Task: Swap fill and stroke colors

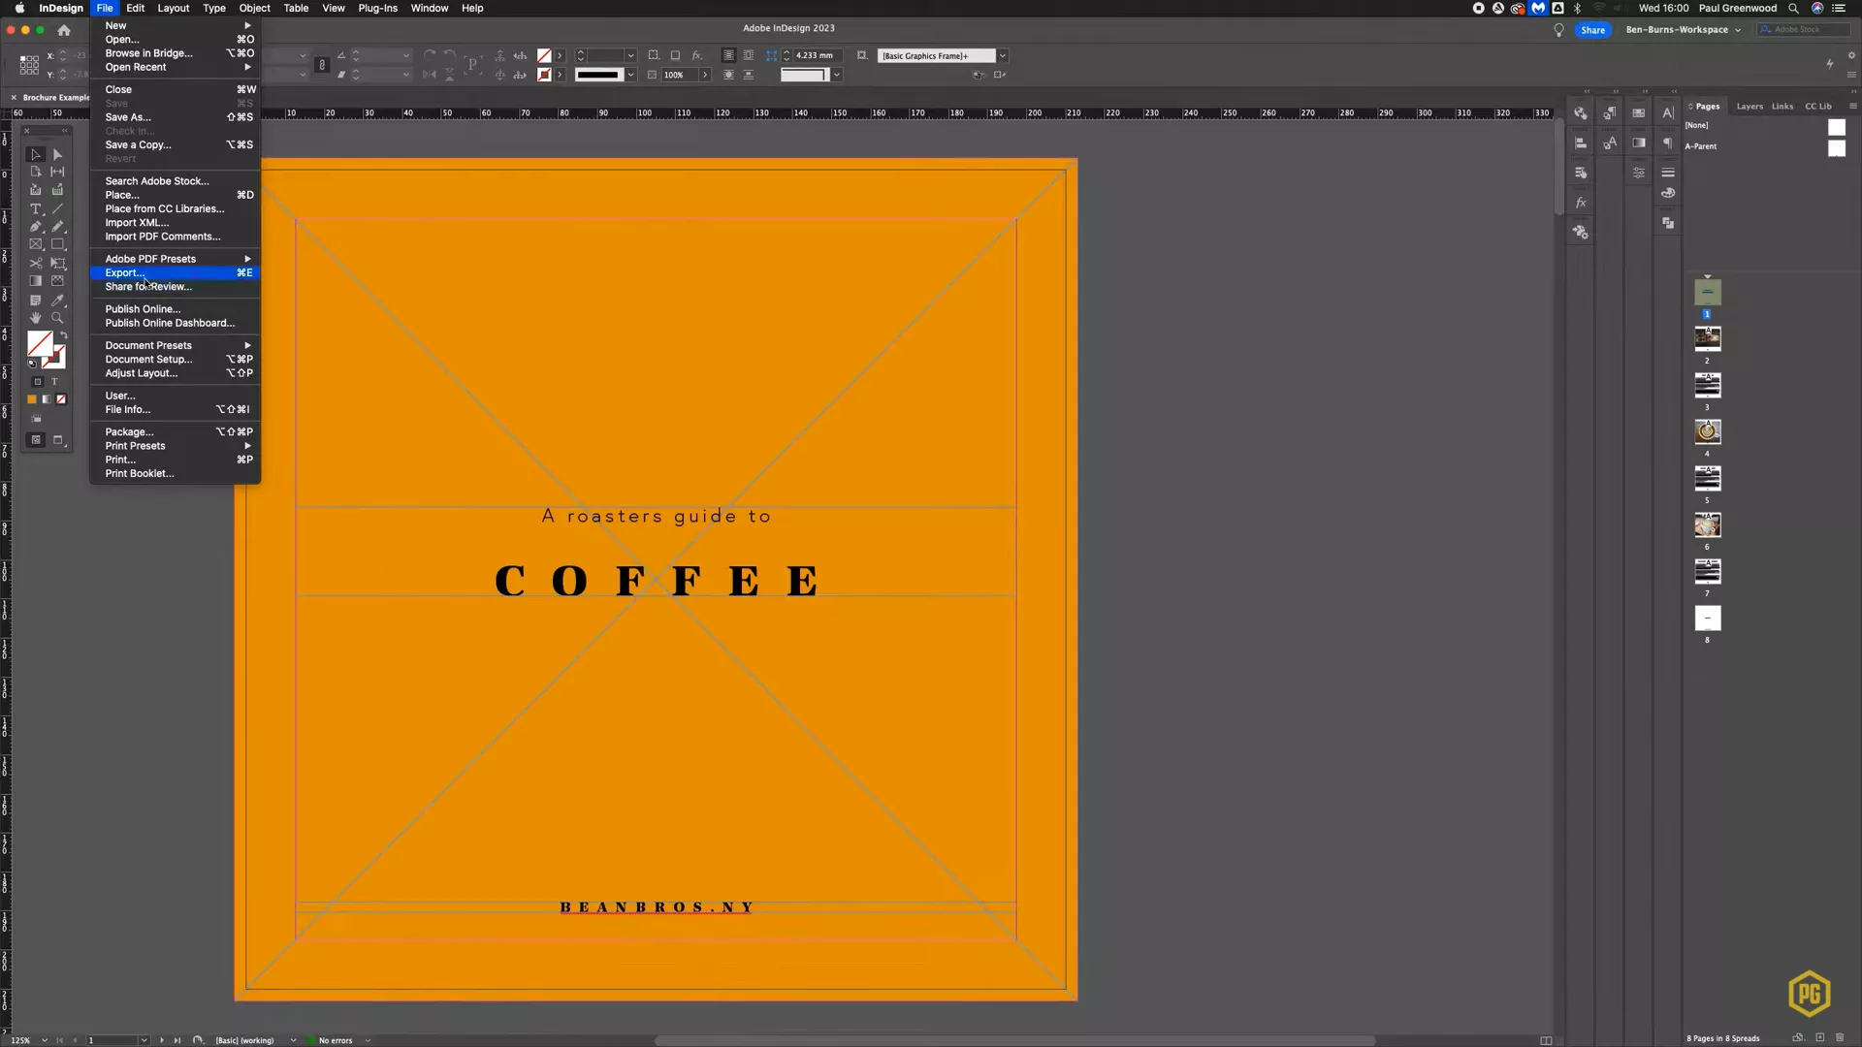Action: tap(65, 336)
